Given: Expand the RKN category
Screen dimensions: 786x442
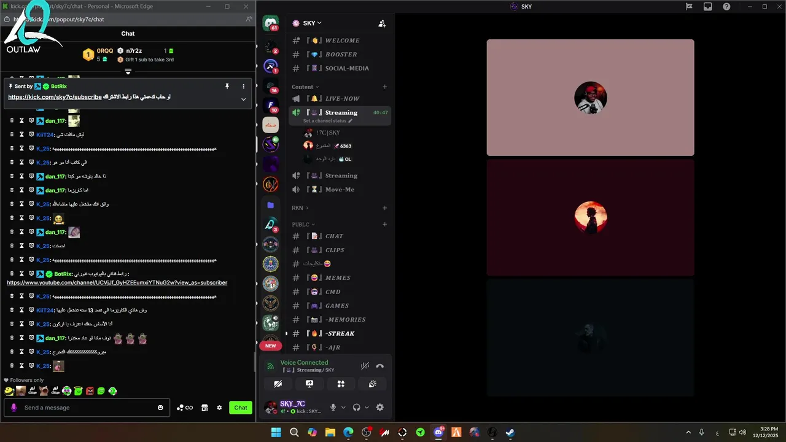Looking at the screenshot, I should point(300,208).
